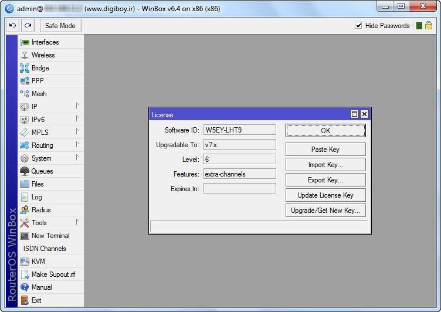Click the Routing arrows icon
This screenshot has width=441, height=312.
[25, 145]
